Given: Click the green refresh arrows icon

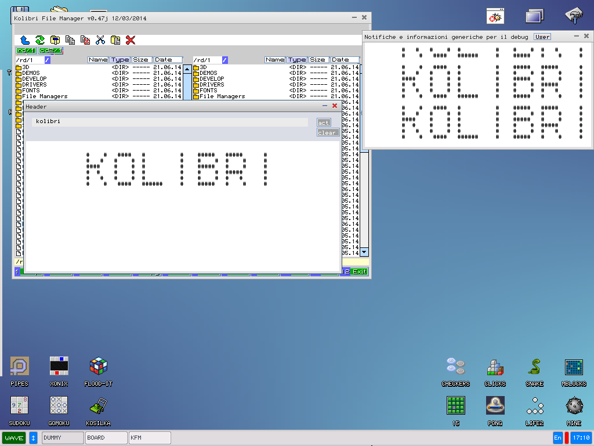Looking at the screenshot, I should pos(39,40).
